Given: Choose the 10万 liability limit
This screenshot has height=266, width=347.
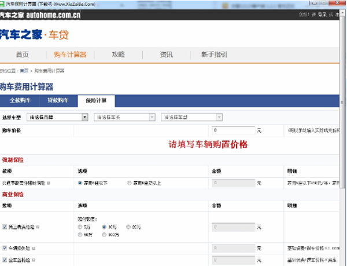Looking at the screenshot, I should pos(104,227).
